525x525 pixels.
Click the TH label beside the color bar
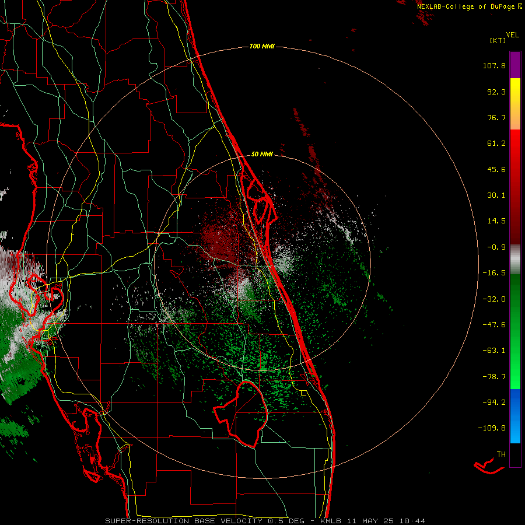point(501,454)
